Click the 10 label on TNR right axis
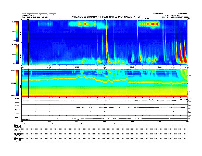This screenshot has height=156, width=202. pyautogui.click(x=189, y=91)
